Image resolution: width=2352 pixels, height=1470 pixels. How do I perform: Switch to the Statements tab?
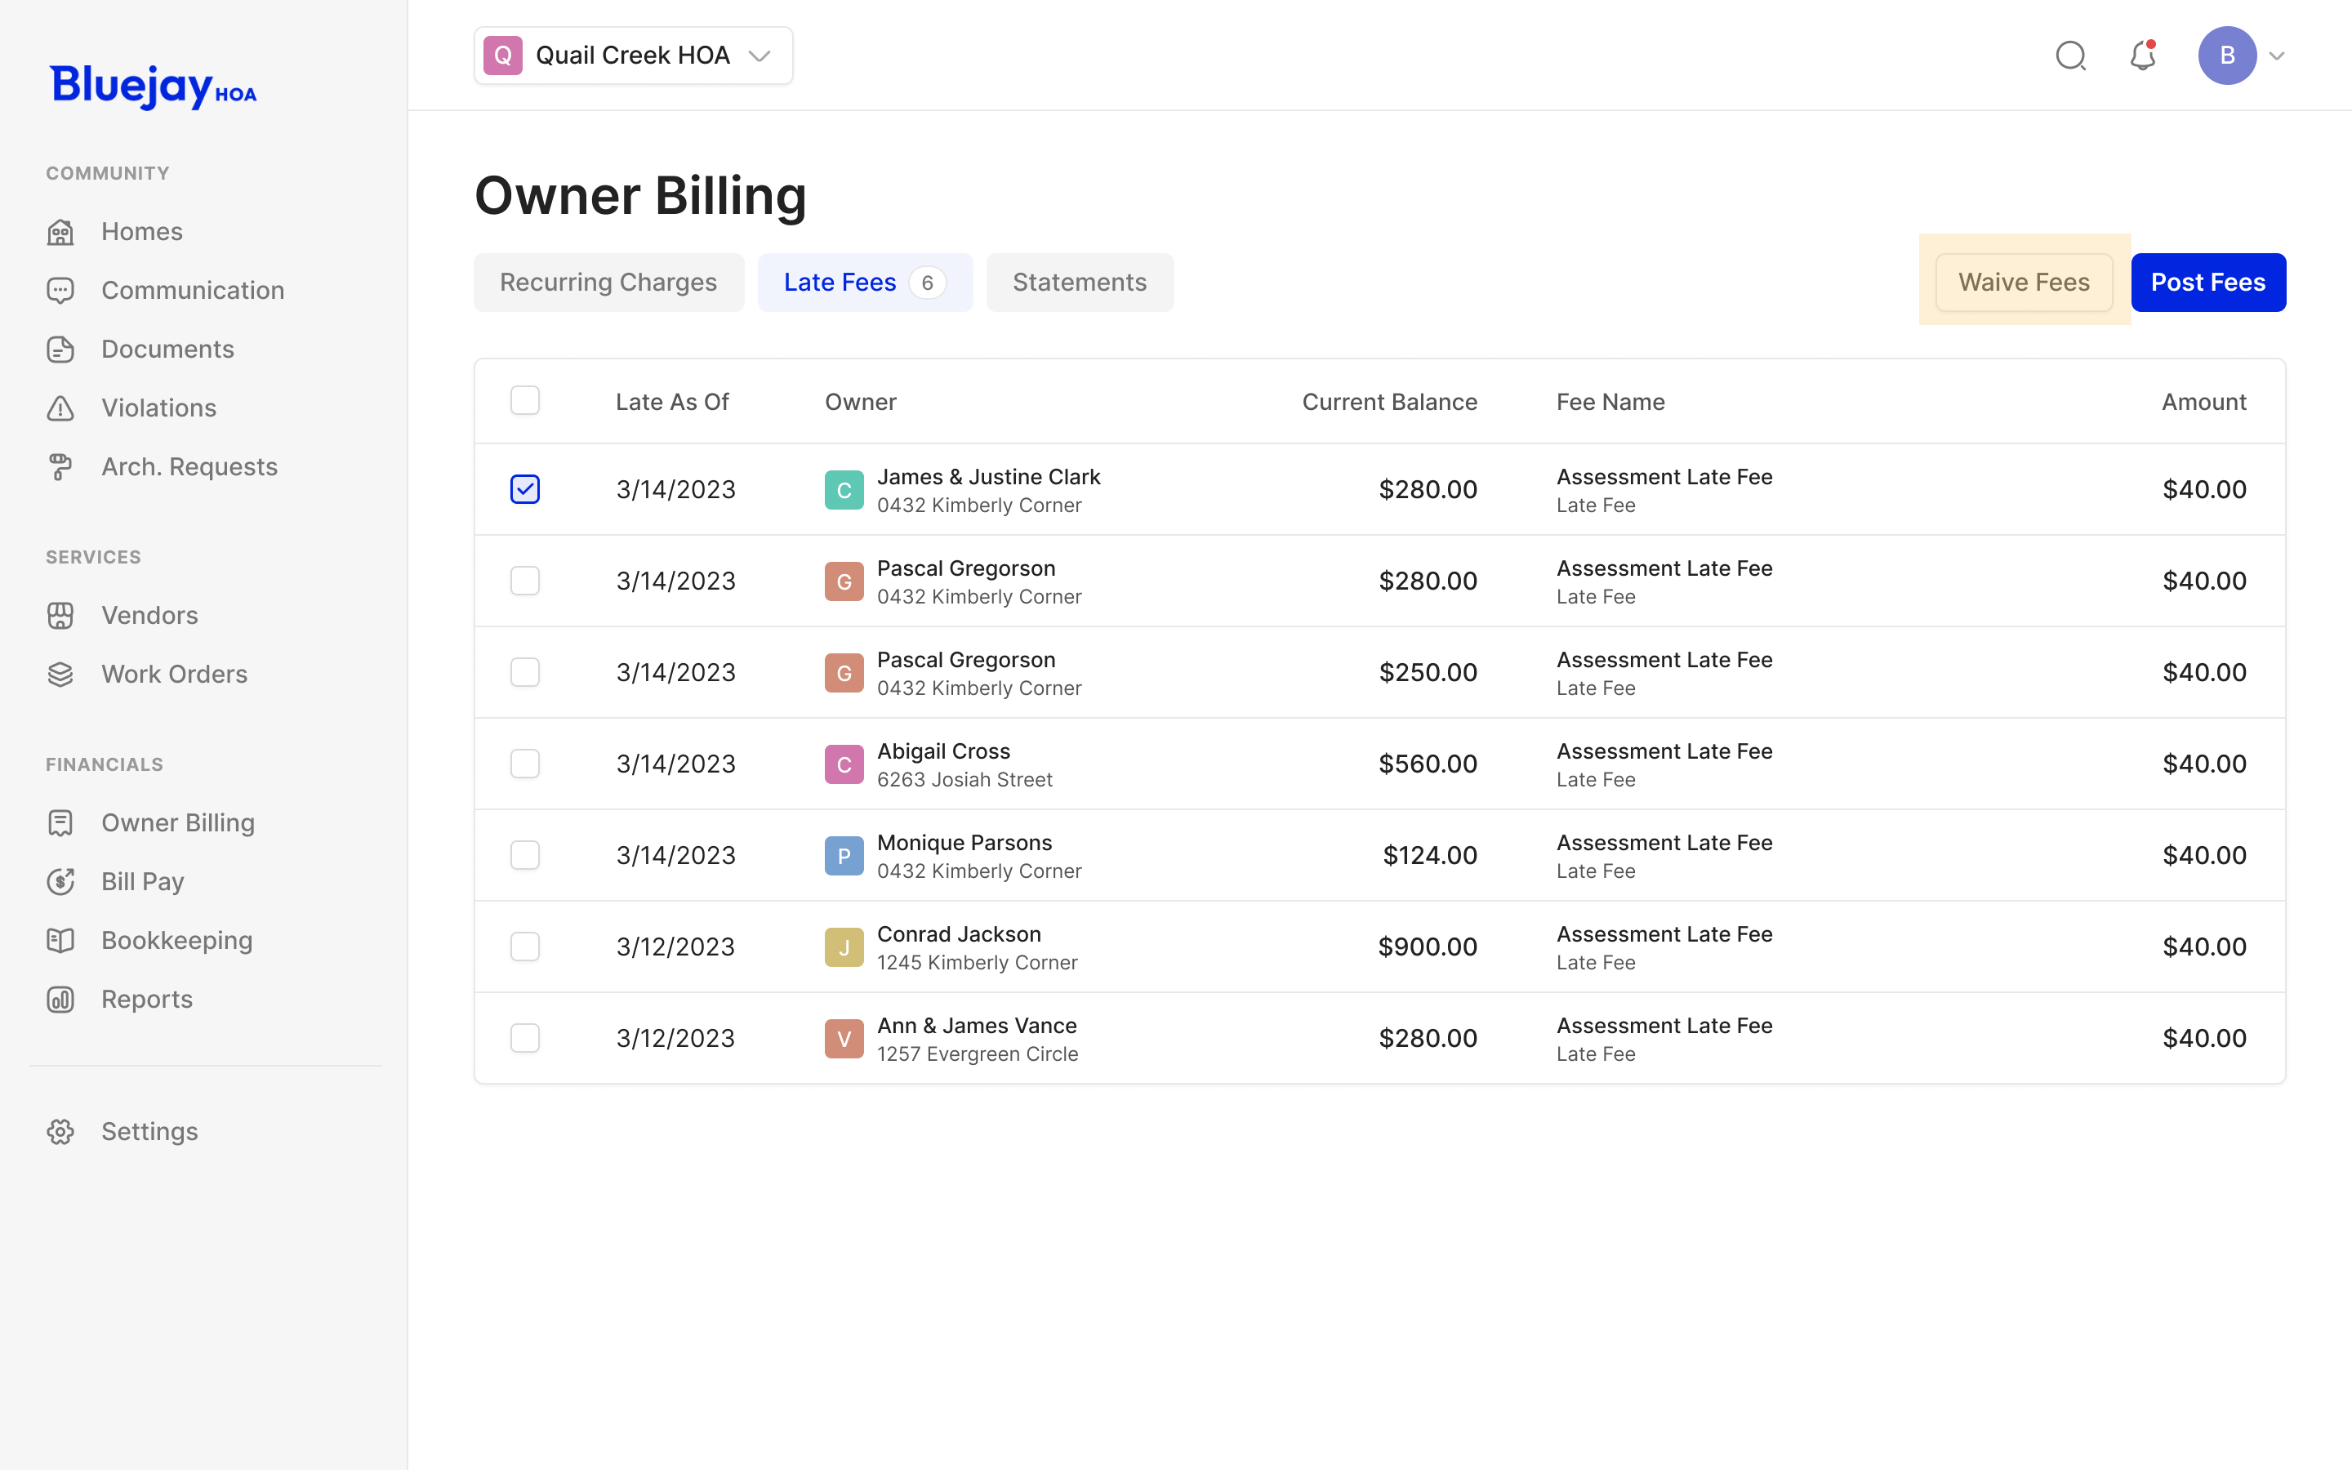click(x=1079, y=283)
